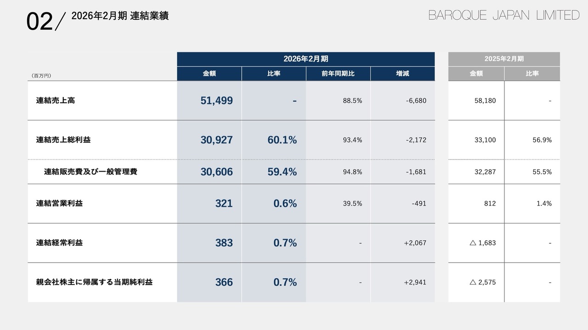
Task: Select the 連結売上総利益 row label
Action: [63, 140]
